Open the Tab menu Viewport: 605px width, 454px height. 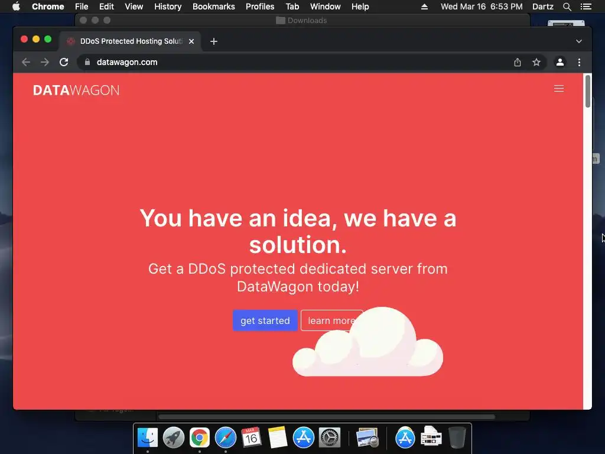pos(292,7)
